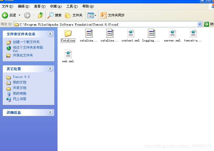This screenshot has height=151, width=214.
Task: Open the 查看(V) menu
Action: [x=40, y=6]
